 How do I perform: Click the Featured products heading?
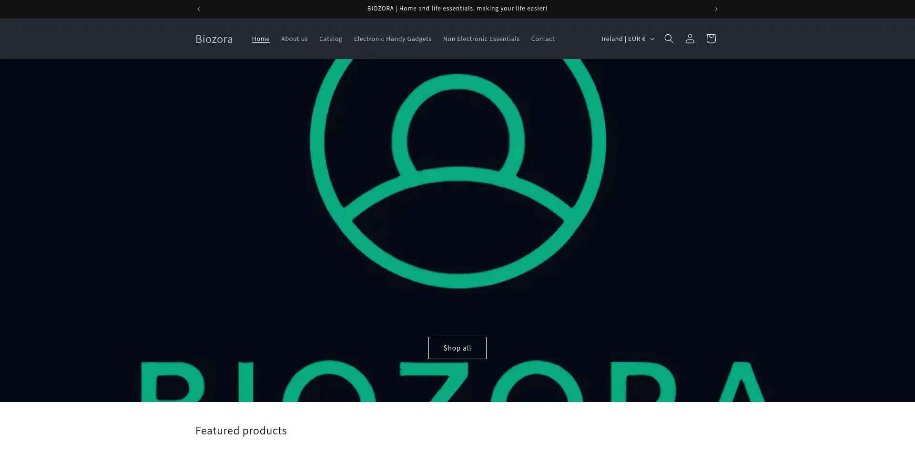point(241,431)
